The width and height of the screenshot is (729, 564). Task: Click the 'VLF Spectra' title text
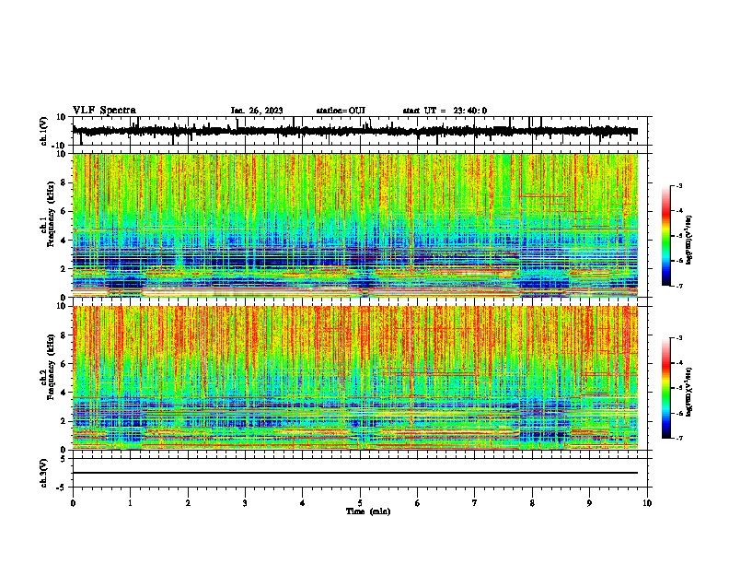pos(104,111)
